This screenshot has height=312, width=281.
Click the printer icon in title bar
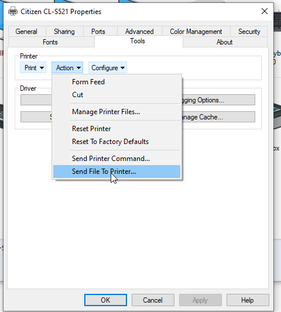(13, 11)
